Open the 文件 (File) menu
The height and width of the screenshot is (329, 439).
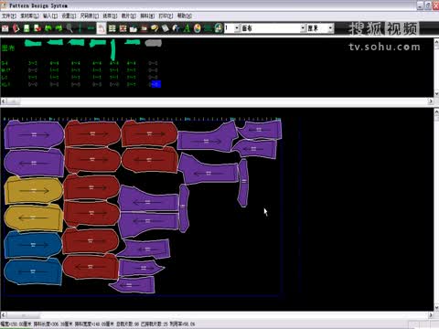(x=8, y=16)
